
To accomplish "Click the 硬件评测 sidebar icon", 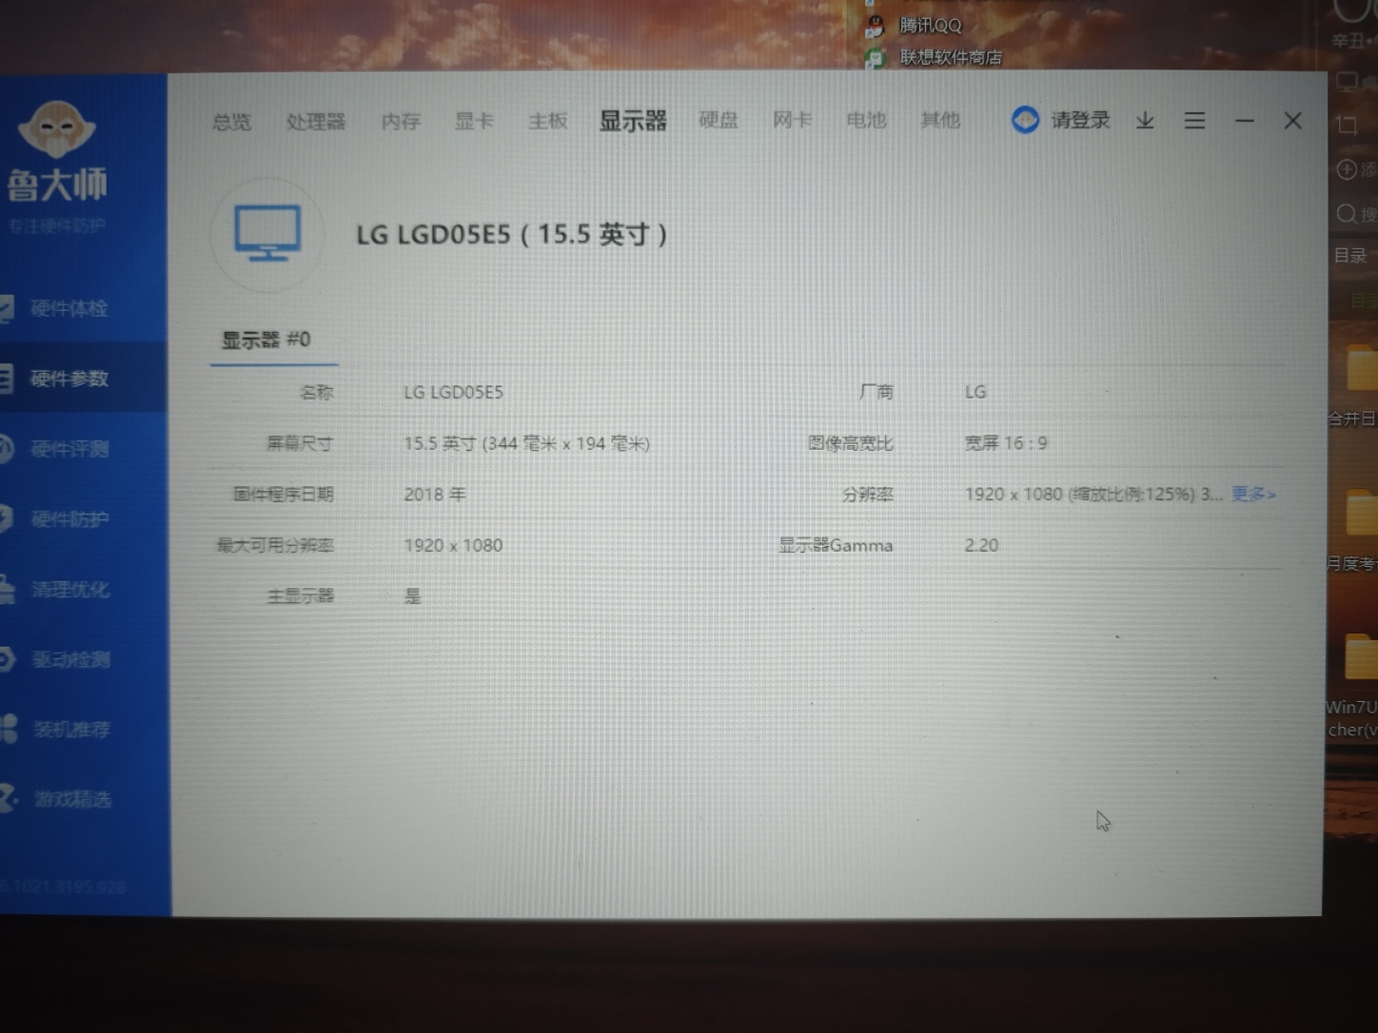I will coord(6,448).
